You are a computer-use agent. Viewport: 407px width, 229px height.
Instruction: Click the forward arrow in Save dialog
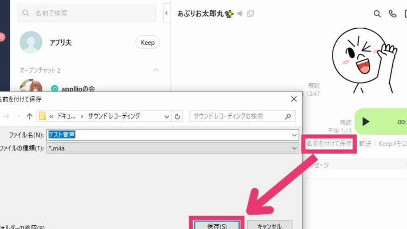point(6,116)
